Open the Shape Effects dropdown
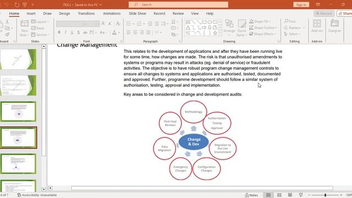 click(x=263, y=34)
